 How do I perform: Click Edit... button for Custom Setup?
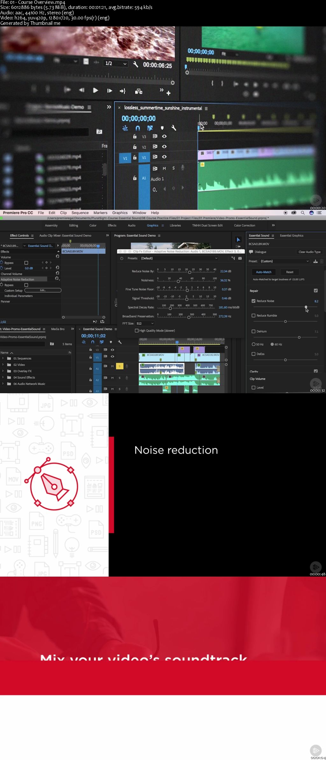43,290
